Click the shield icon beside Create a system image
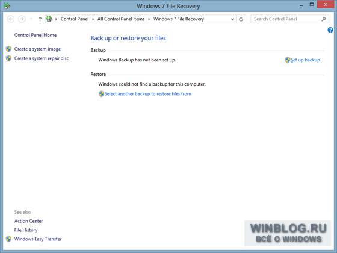Viewport: 337px width, 253px height. click(8, 49)
